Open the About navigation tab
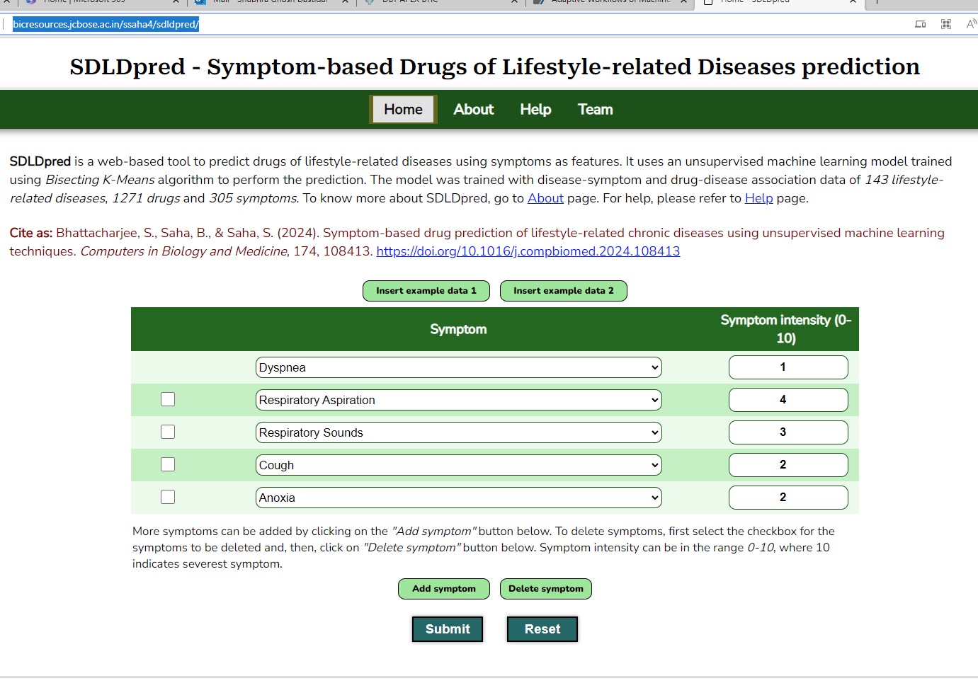Viewport: 978px width, 683px height. (x=474, y=110)
